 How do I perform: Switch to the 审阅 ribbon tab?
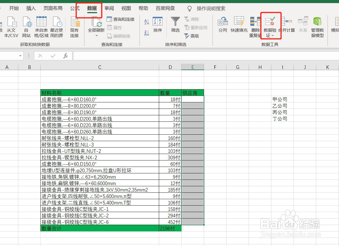109,8
